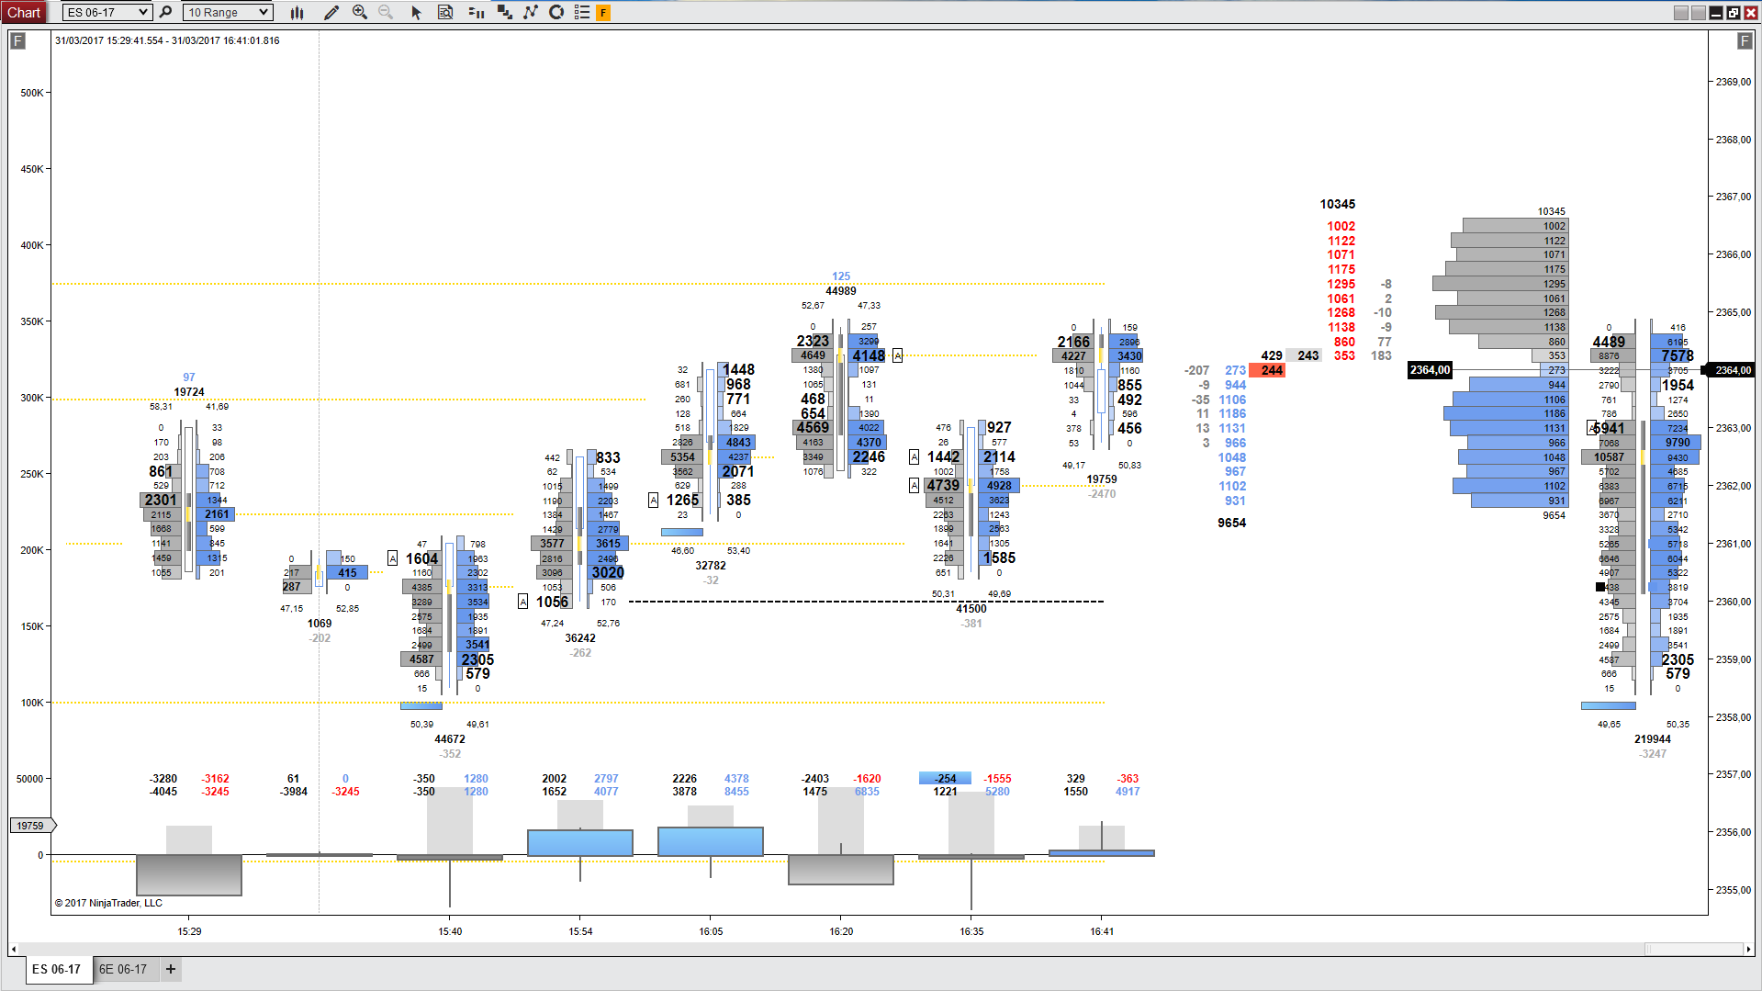Open the ES 06-17 instrument selector dropdown
The image size is (1762, 991).
point(107,12)
